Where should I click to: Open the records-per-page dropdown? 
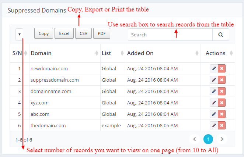click(x=20, y=34)
